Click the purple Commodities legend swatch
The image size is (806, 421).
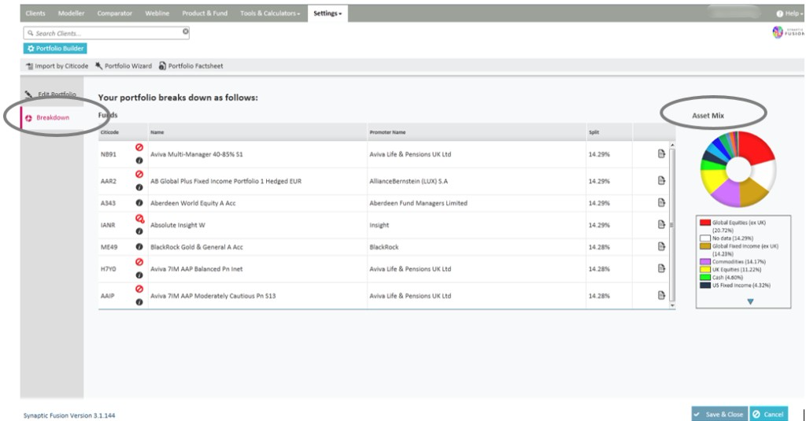tap(704, 261)
